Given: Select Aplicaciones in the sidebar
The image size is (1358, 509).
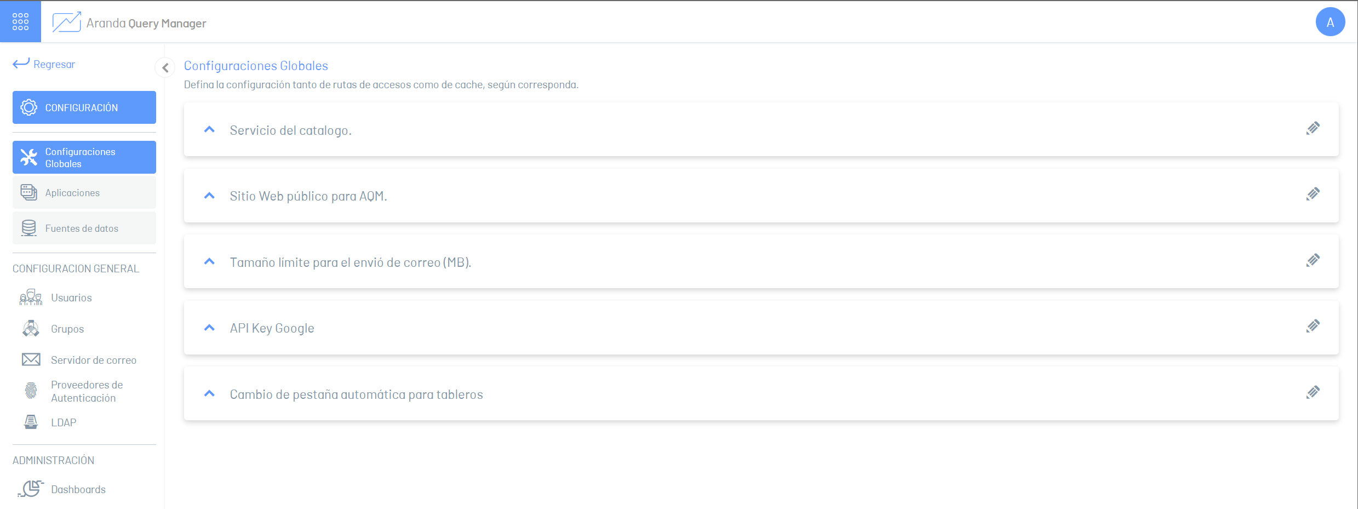Looking at the screenshot, I should pyautogui.click(x=84, y=192).
